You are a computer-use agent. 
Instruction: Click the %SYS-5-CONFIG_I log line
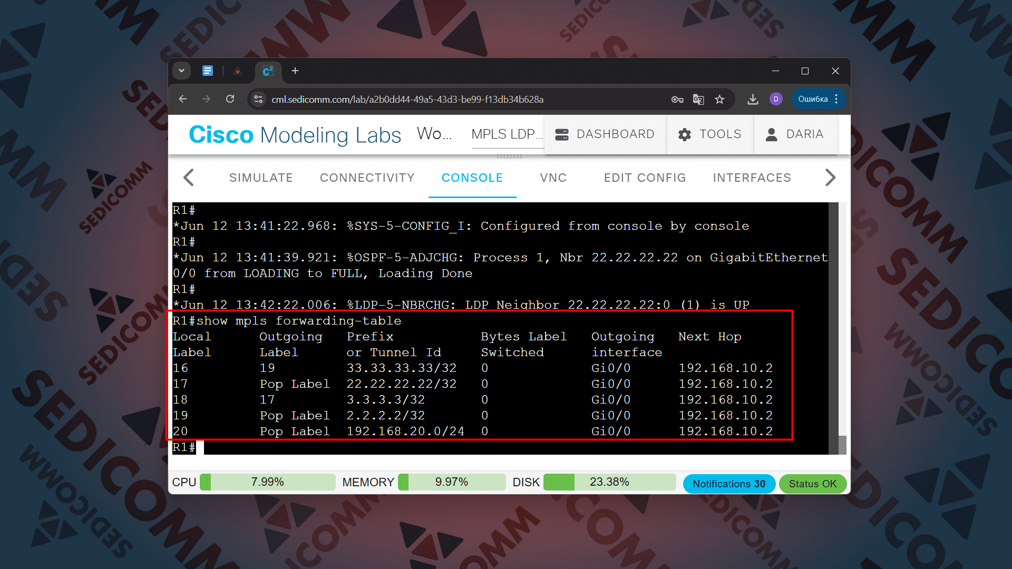pos(461,226)
